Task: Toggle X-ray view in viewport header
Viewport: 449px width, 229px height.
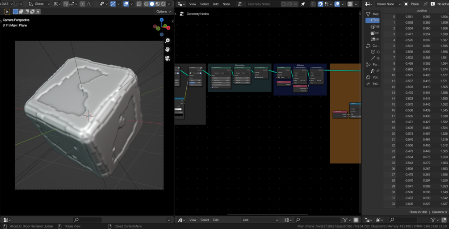Action: [138, 4]
